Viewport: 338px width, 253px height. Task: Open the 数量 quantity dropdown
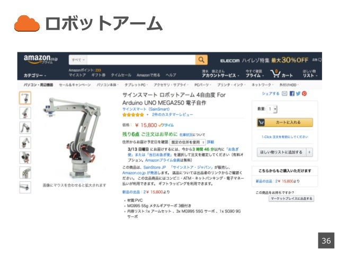[x=272, y=109]
